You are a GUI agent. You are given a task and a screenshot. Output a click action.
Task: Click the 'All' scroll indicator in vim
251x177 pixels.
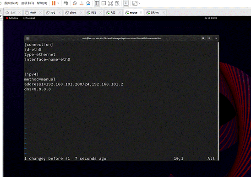coord(211,158)
